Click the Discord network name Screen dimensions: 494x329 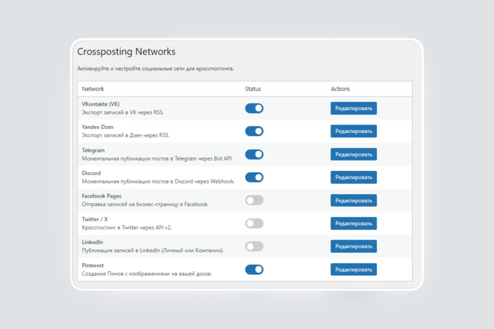(x=91, y=173)
